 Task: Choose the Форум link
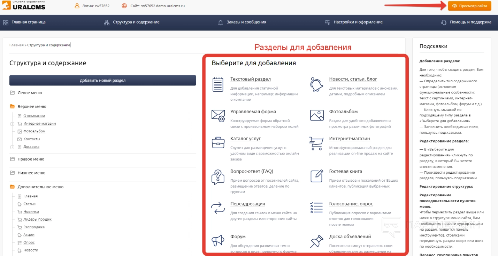tap(238, 237)
